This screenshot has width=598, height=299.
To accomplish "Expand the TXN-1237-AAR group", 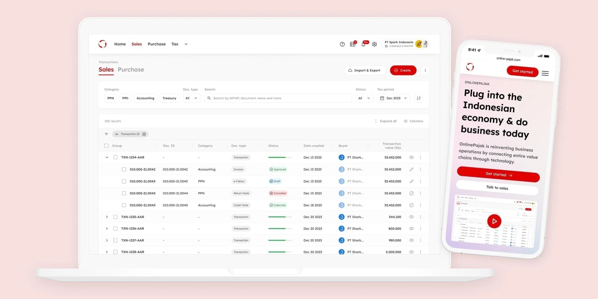I will pos(107,240).
